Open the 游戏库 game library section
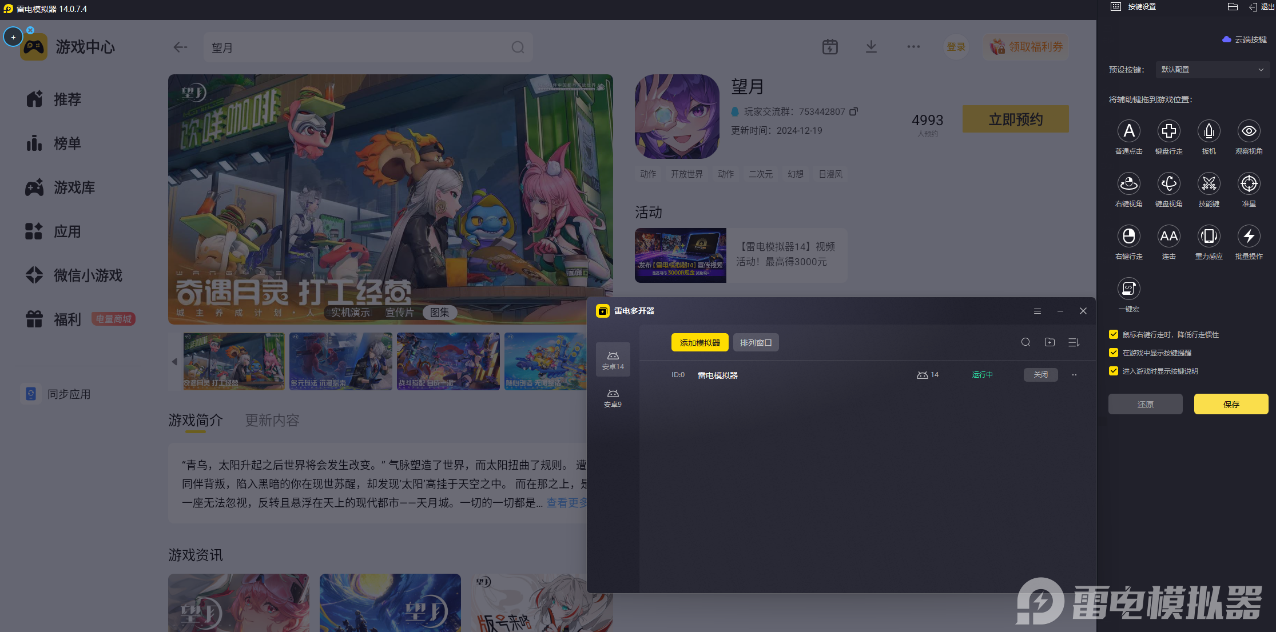This screenshot has width=1276, height=632. [60, 187]
